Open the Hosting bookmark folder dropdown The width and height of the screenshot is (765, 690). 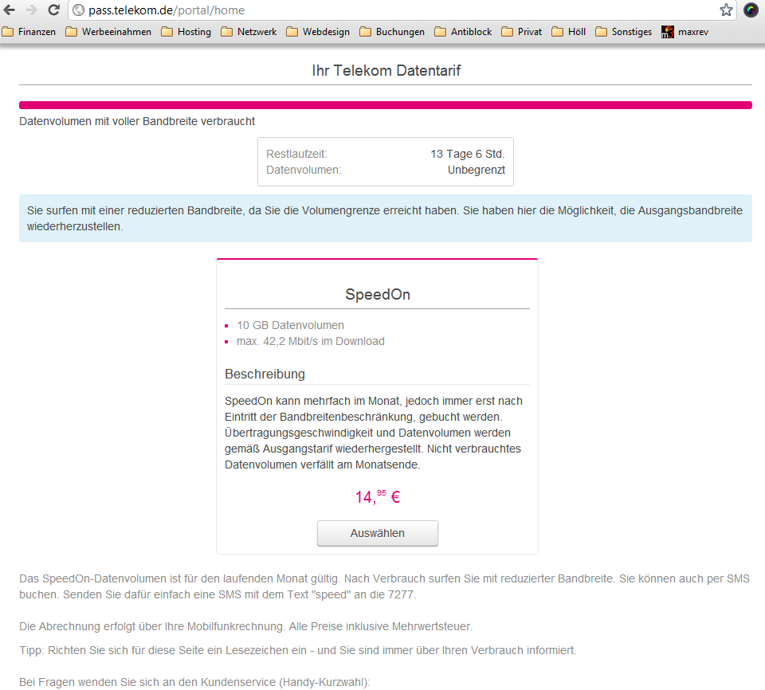185,32
